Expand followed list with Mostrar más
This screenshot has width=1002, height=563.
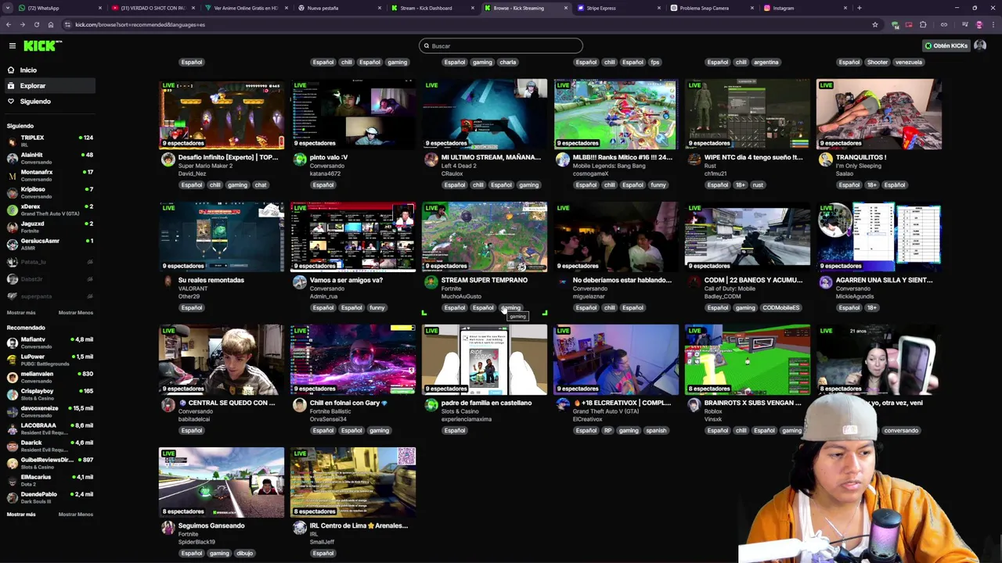point(21,313)
